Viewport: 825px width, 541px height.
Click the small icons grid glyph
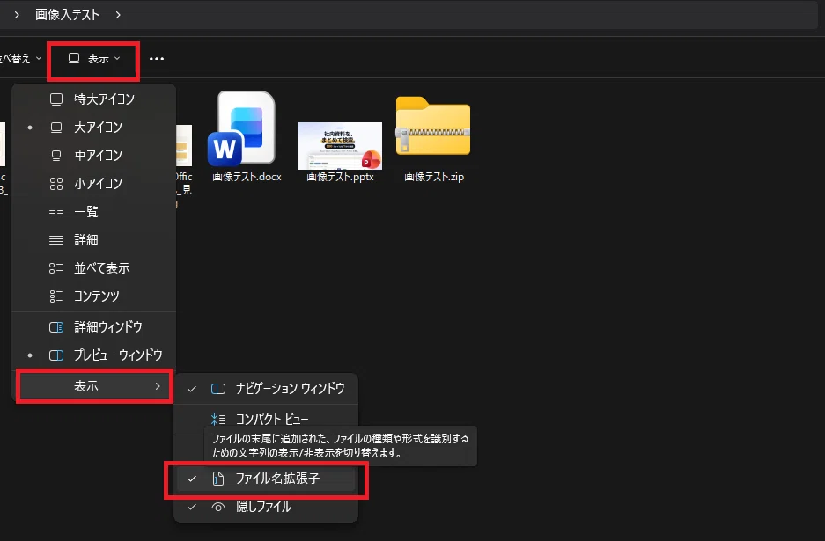(x=56, y=184)
